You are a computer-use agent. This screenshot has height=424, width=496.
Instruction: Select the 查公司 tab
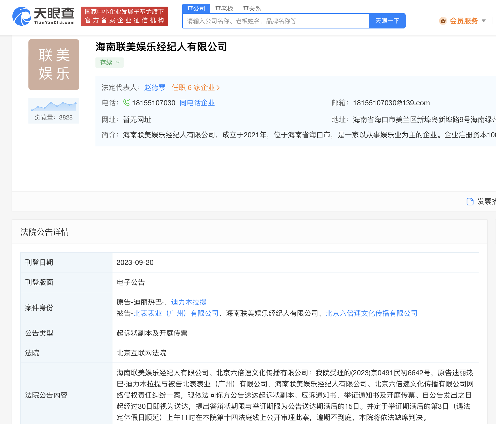[196, 9]
